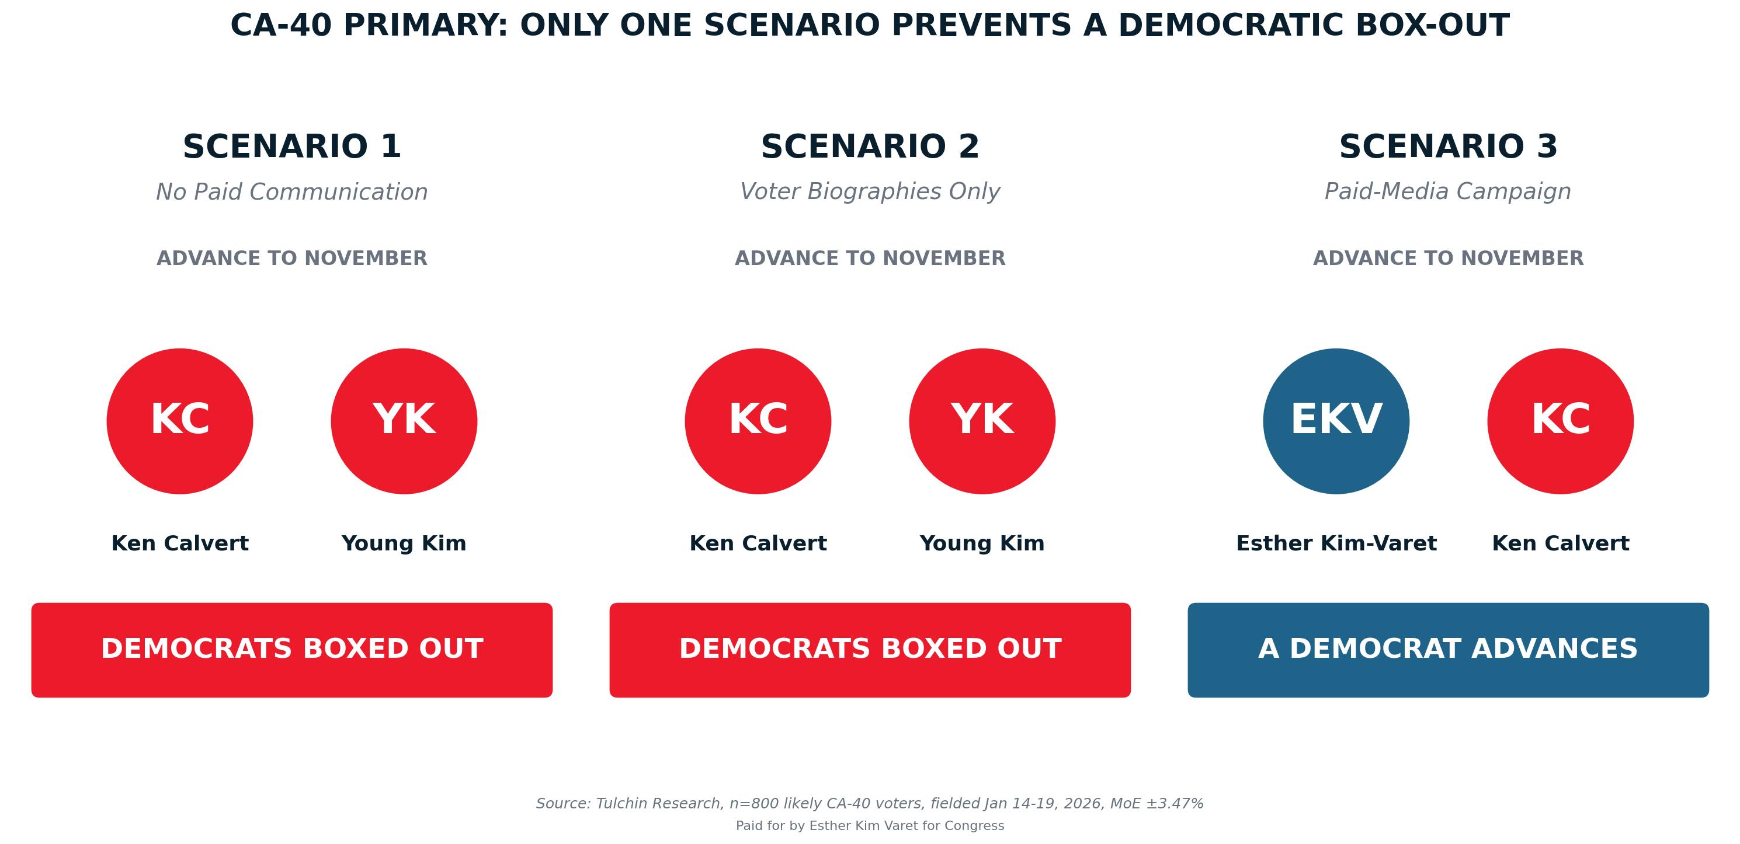Click the Voter Biographies Only subtitle
This screenshot has height=844, width=1740.
click(870, 192)
